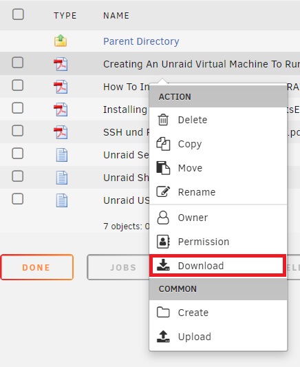
Task: Tick the checkbox for the SSH und file
Action: pos(17,131)
